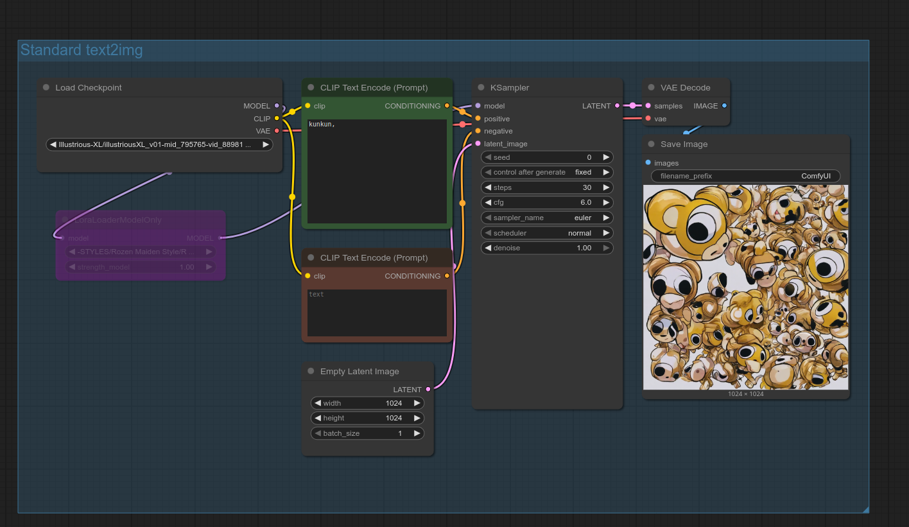The image size is (909, 527).
Task: Collapse the Save Image node dot
Action: coord(652,144)
